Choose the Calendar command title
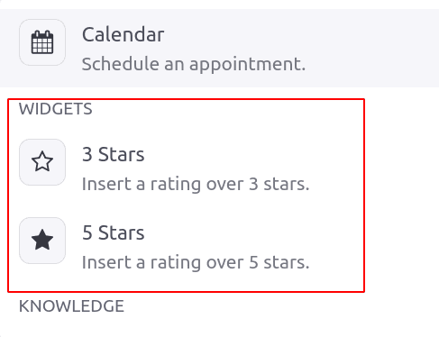 pyautogui.click(x=123, y=34)
